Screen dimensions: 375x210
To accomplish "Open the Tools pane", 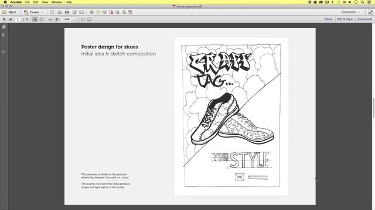I will (328, 19).
